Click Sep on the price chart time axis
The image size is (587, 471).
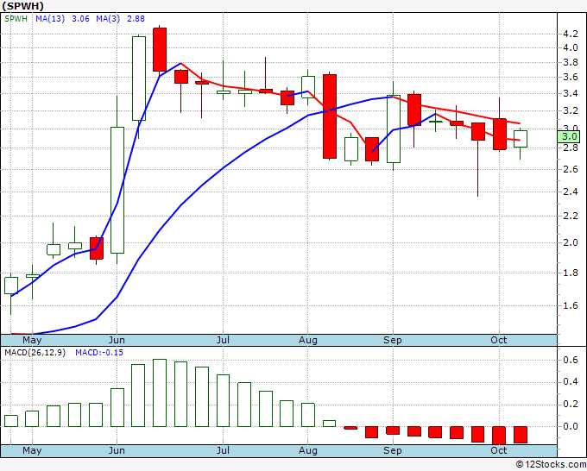point(393,341)
